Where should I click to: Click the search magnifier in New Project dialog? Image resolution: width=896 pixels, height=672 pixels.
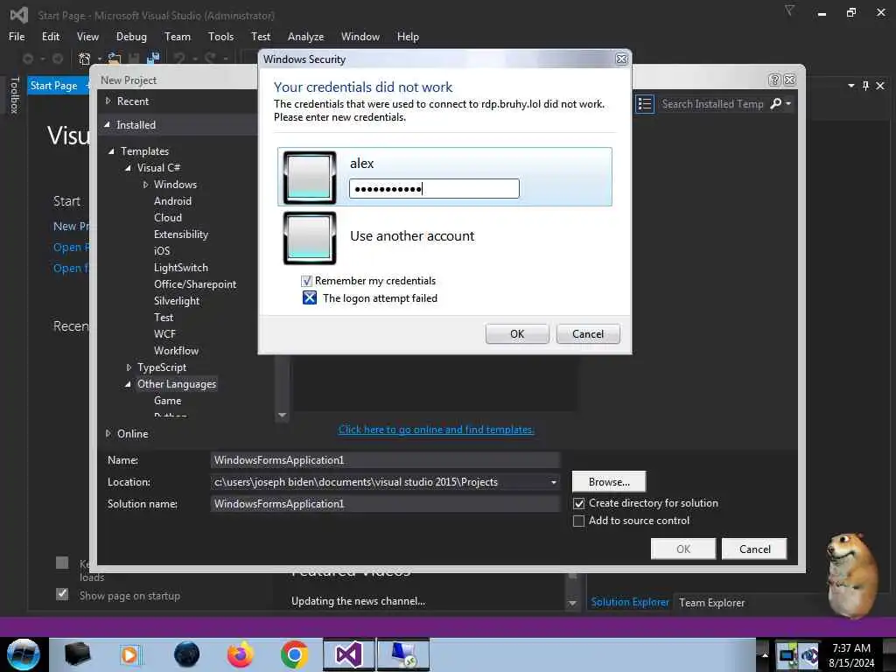[x=775, y=103]
